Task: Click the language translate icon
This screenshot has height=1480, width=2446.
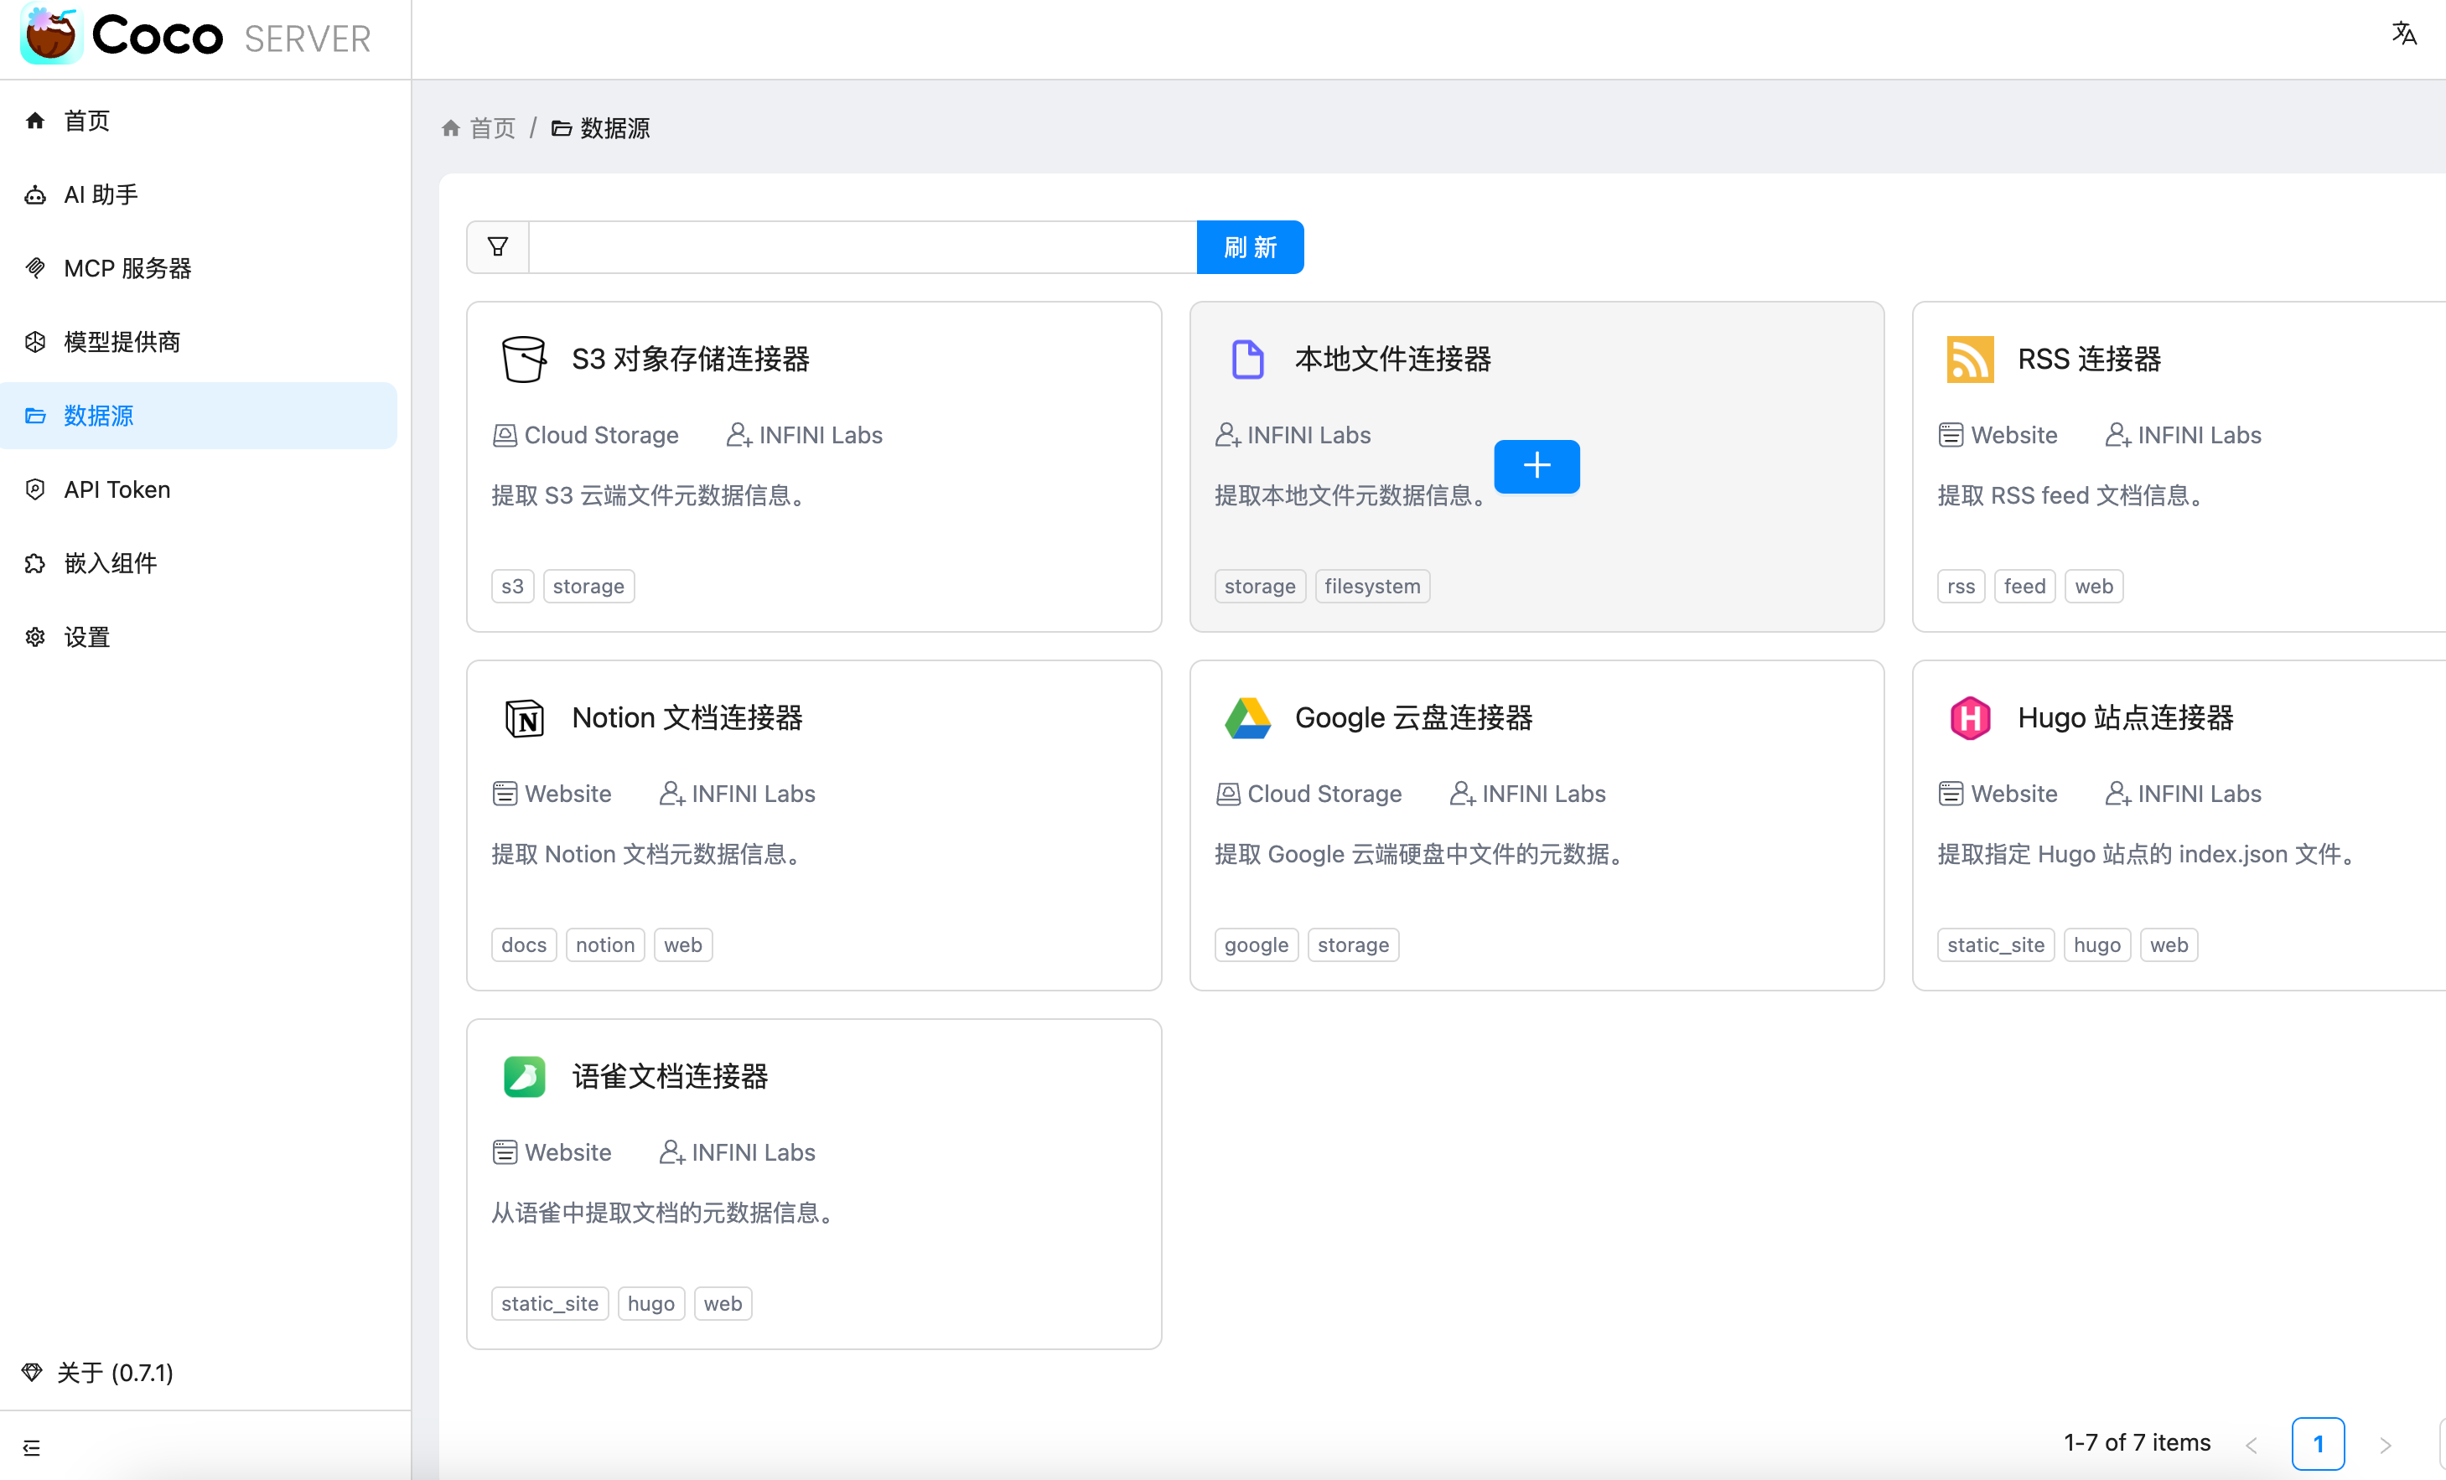Action: click(x=2403, y=34)
